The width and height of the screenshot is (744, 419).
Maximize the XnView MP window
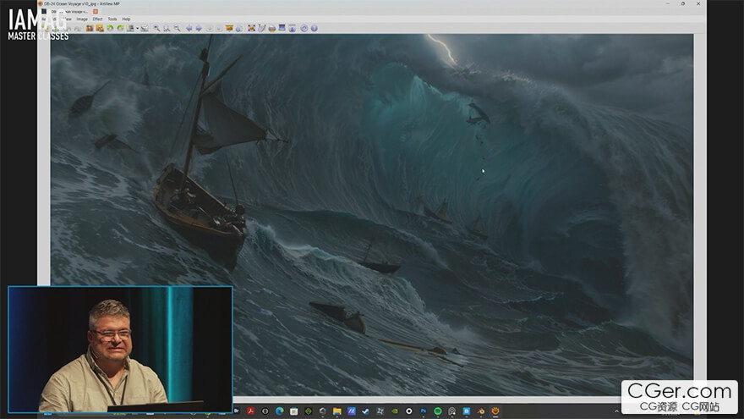coord(683,3)
